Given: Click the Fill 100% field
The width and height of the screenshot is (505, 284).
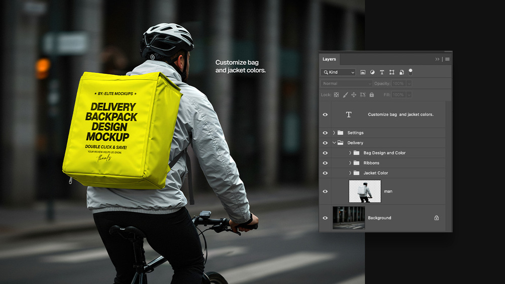Looking at the screenshot, I should 398,94.
